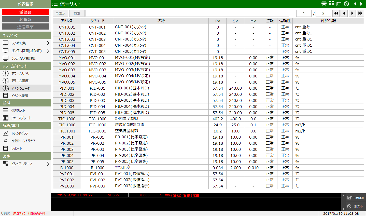Click name cell PID-005(基本PID)
This screenshot has height=216, width=366.
161,113
